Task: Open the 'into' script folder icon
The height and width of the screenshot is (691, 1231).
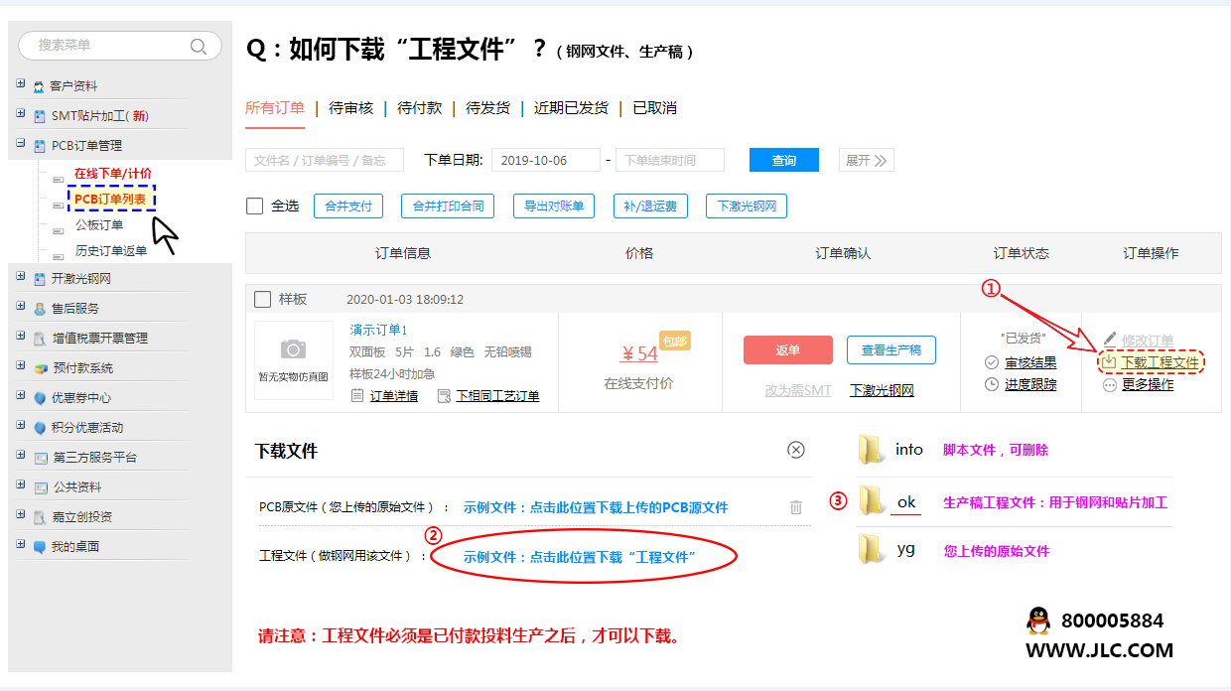Action: tap(872, 450)
